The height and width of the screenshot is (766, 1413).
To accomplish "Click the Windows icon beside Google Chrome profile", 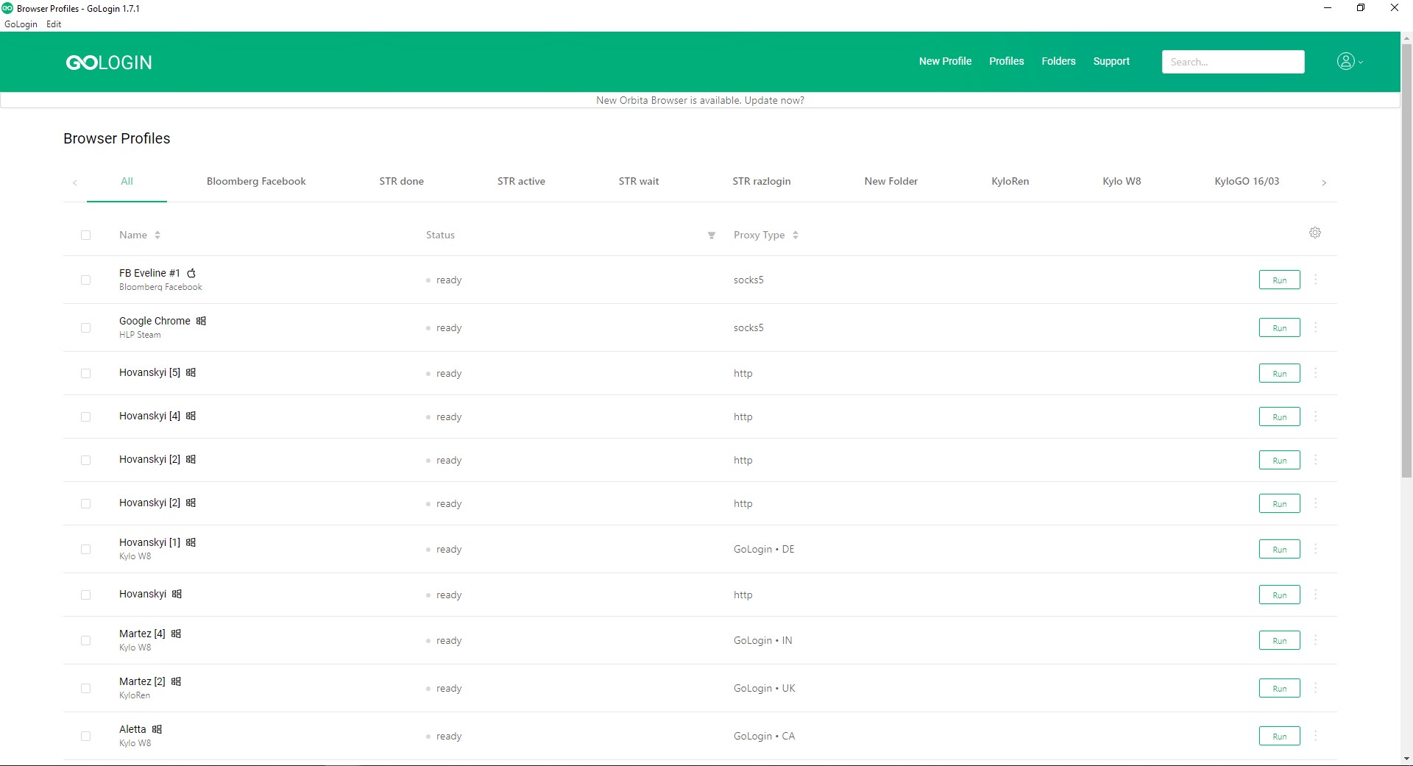I will [201, 321].
